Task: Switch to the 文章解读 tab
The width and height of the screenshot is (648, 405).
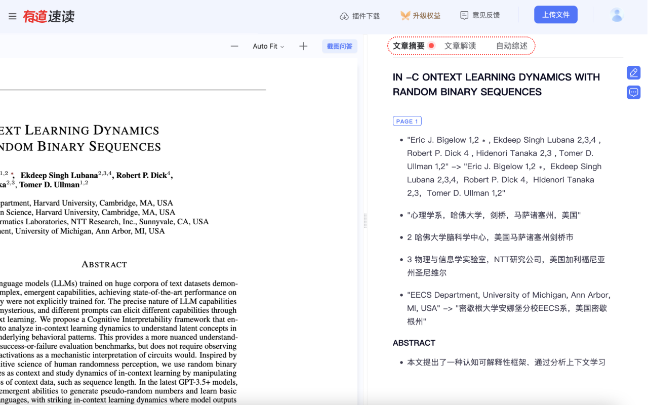Action: pos(461,46)
